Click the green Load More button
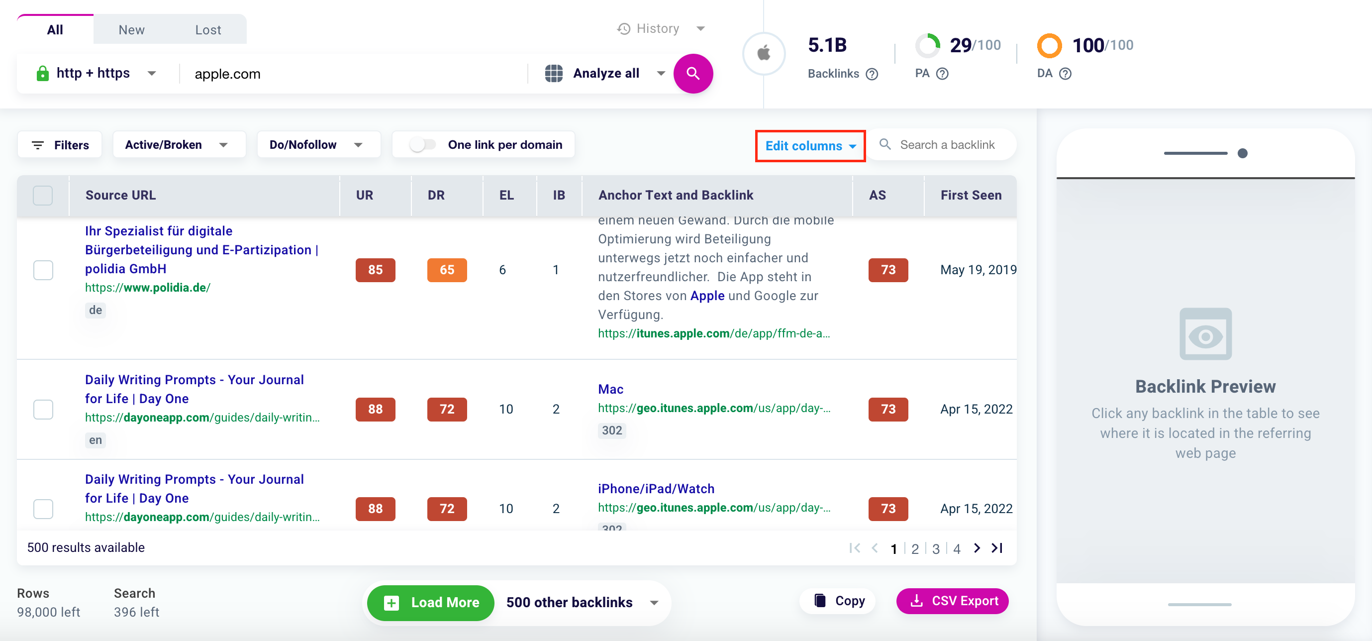The width and height of the screenshot is (1372, 641). coord(430,602)
